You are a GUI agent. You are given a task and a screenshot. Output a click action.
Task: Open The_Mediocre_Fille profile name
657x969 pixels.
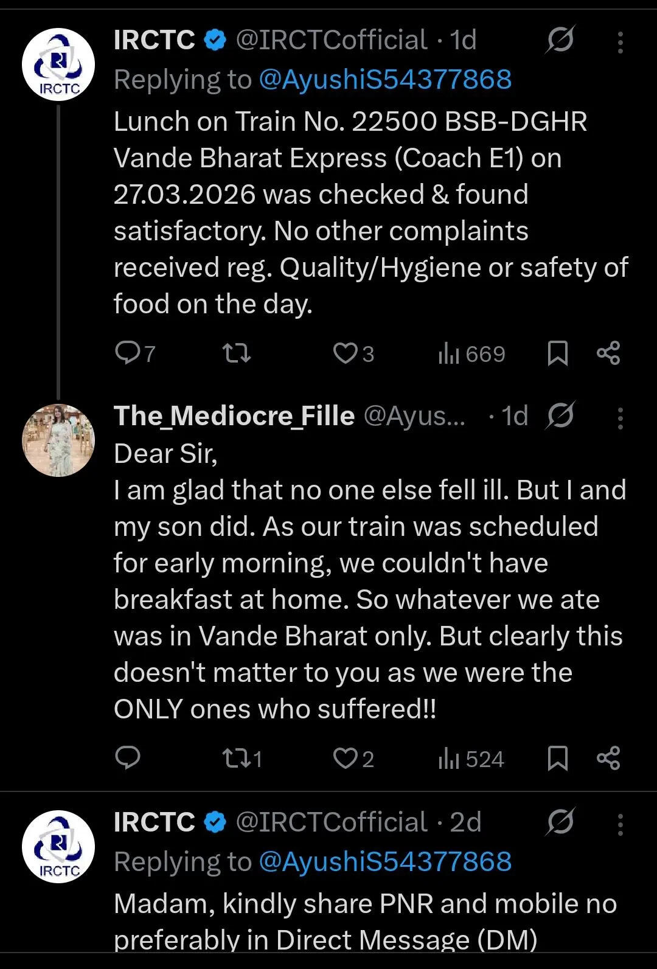[234, 416]
